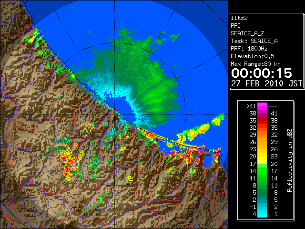Select the 'PPI' scan type text
305x229 pixels.
(x=235, y=26)
